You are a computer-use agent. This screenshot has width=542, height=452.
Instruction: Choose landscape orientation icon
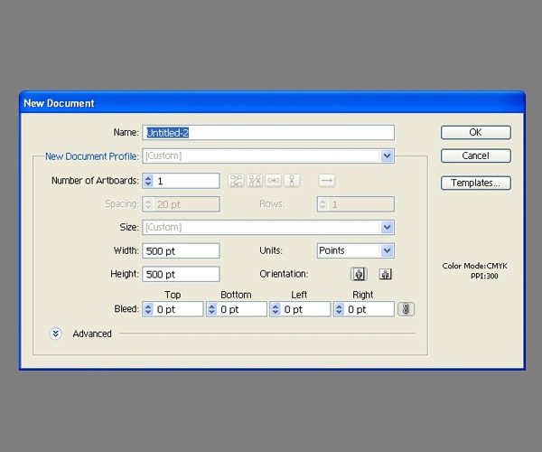pos(385,274)
